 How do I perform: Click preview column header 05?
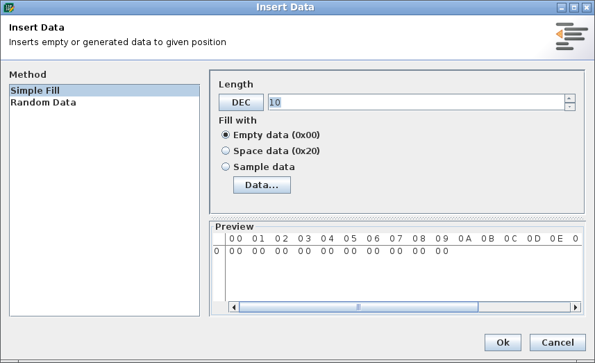(x=350, y=239)
